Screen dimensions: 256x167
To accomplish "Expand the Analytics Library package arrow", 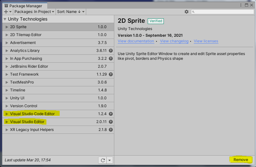I will pos(7,51).
